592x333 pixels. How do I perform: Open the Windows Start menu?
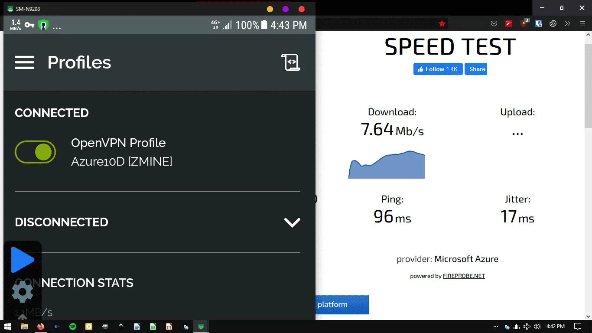pyautogui.click(x=8, y=326)
